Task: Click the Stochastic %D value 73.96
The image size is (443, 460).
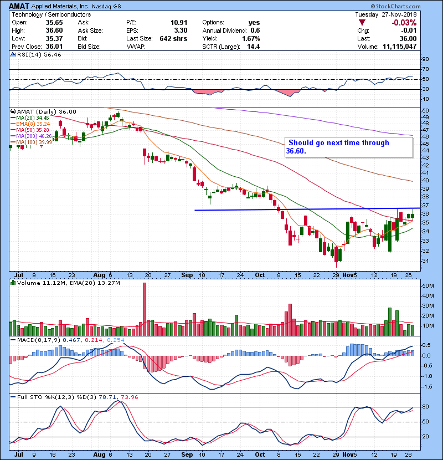Action: coord(129,397)
